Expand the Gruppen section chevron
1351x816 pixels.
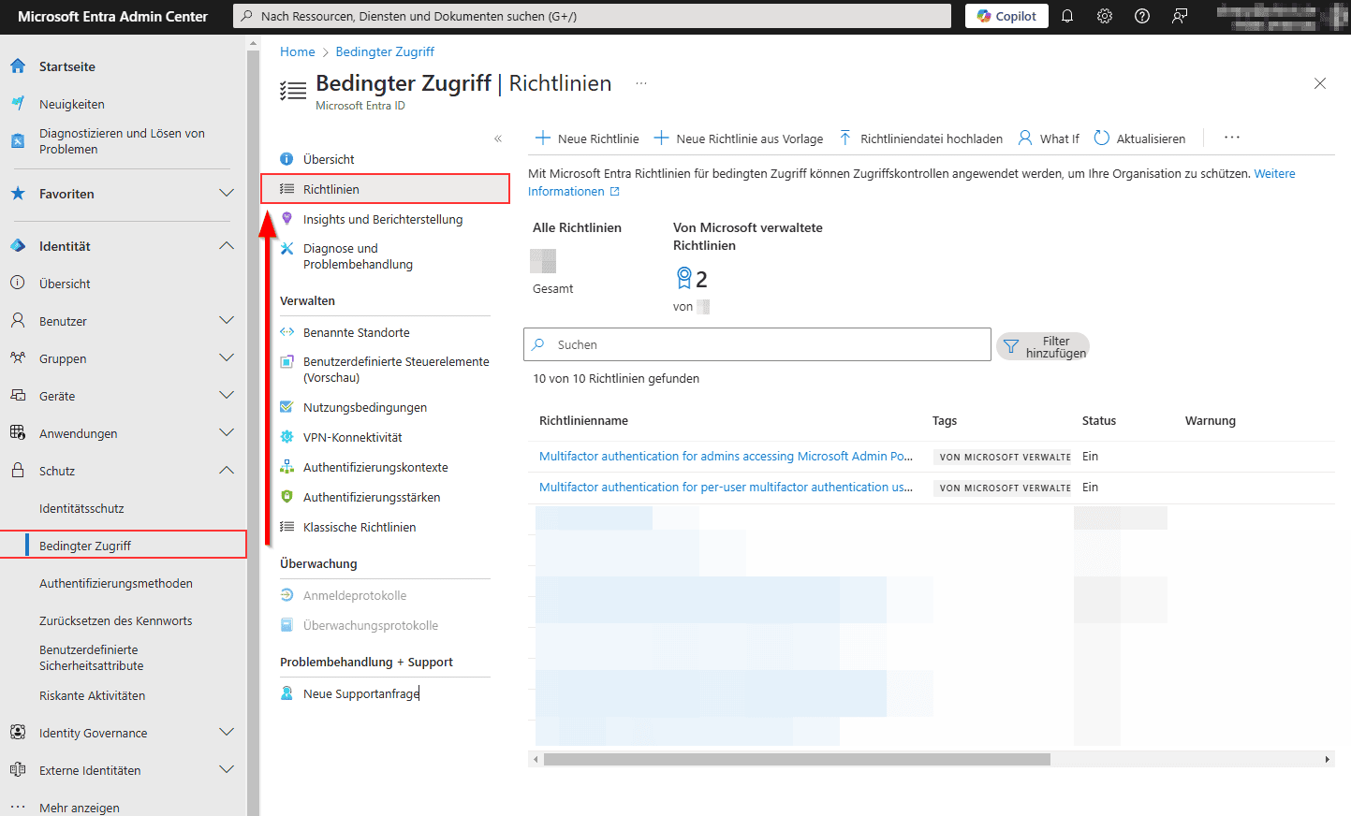(227, 358)
